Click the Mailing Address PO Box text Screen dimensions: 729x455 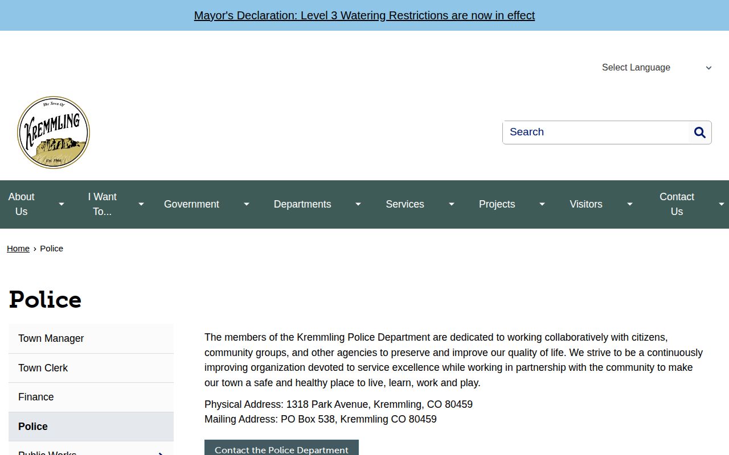pyautogui.click(x=321, y=419)
